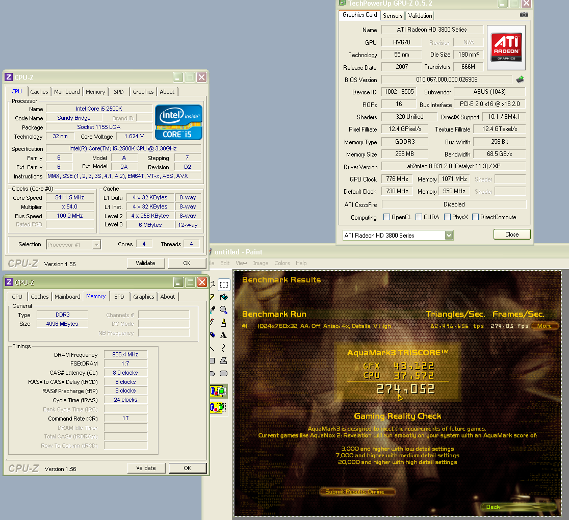Select the Ellipse tool in Paint
The width and height of the screenshot is (569, 520).
(x=212, y=373)
